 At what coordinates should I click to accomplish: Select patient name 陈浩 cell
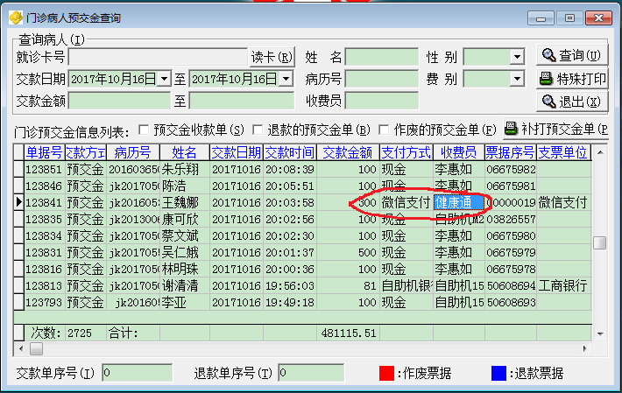pos(185,186)
